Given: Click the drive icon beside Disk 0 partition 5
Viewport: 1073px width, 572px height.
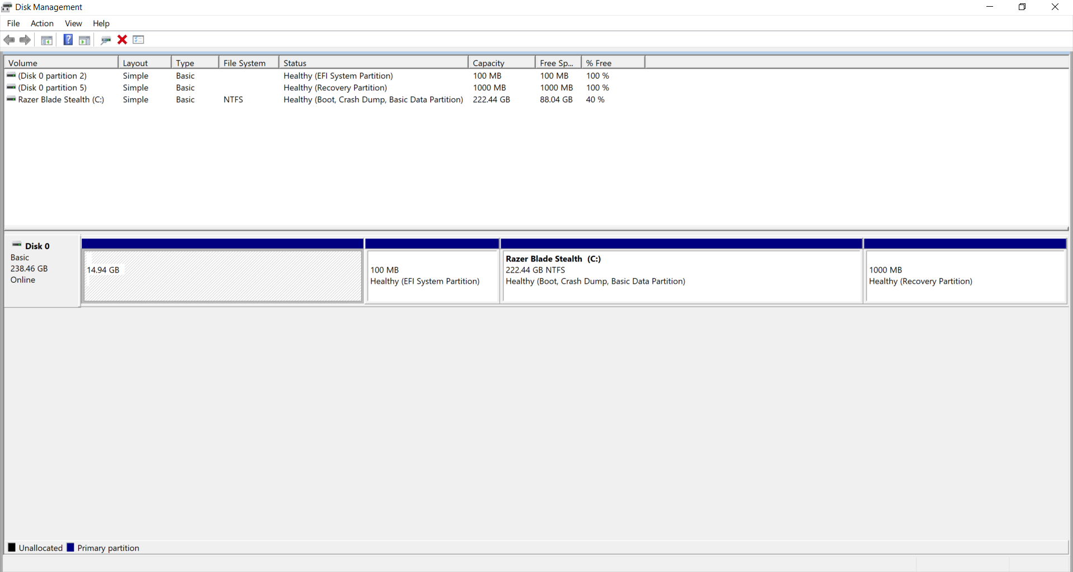Looking at the screenshot, I should click(11, 87).
